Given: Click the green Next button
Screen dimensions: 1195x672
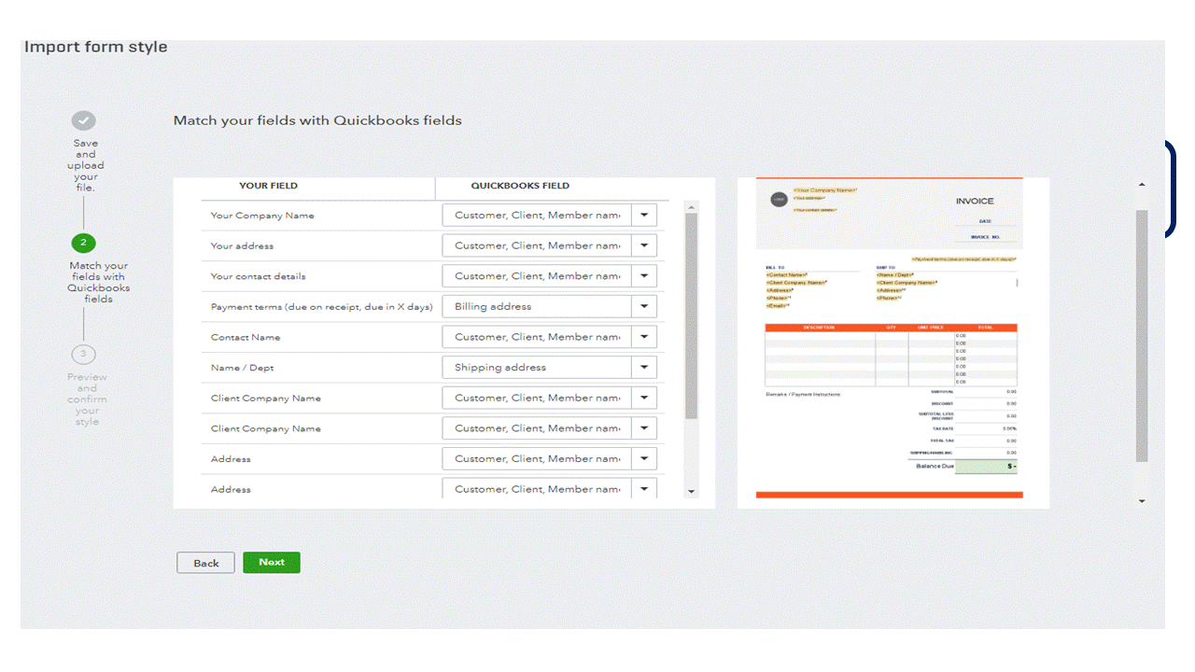Looking at the screenshot, I should pos(272,562).
